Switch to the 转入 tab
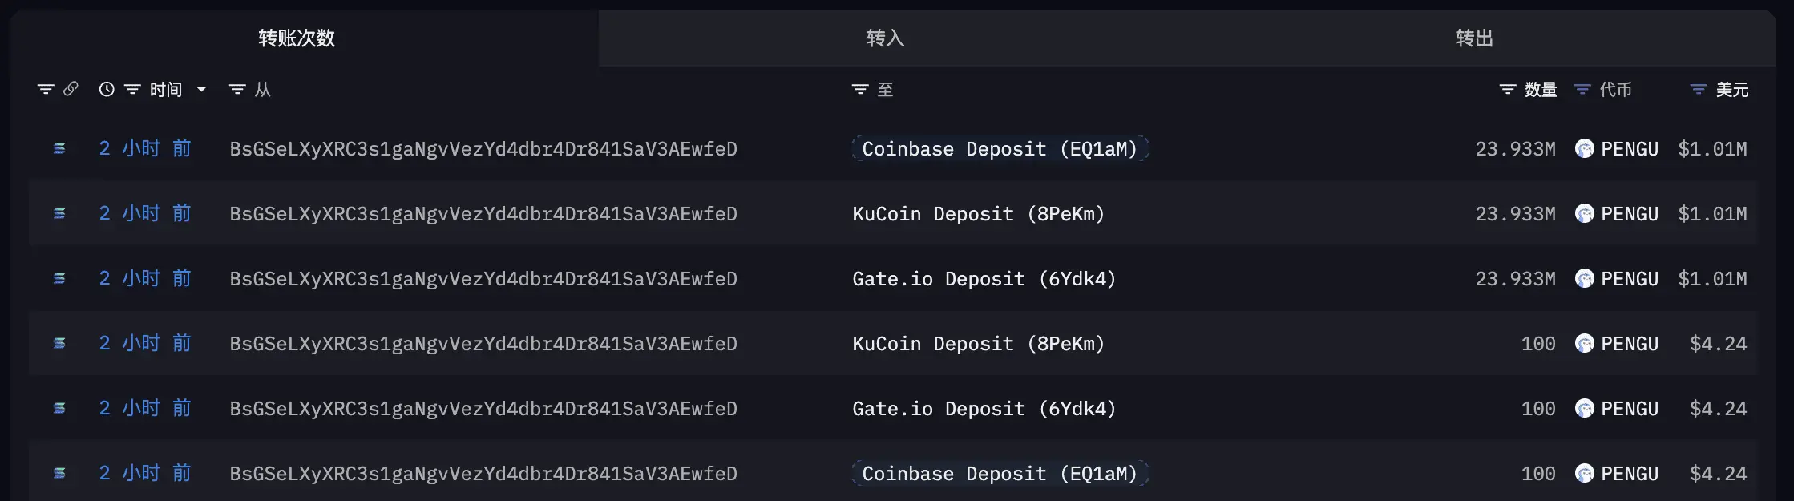 pyautogui.click(x=885, y=38)
